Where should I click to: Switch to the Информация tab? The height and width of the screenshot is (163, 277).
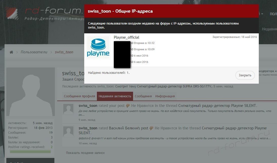click(165, 96)
